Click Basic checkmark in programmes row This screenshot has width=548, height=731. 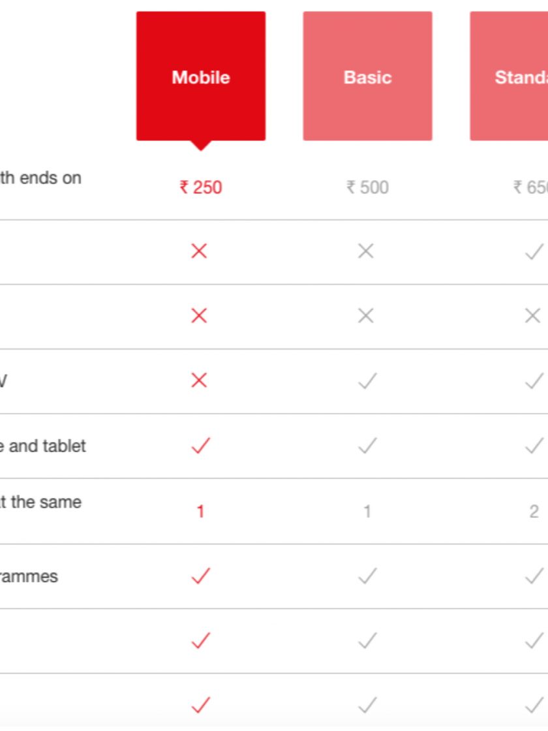(x=367, y=576)
